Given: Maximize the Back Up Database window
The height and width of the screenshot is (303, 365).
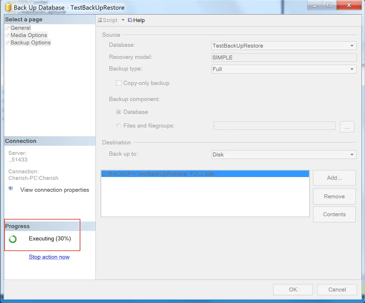Looking at the screenshot, I should click(x=329, y=5).
